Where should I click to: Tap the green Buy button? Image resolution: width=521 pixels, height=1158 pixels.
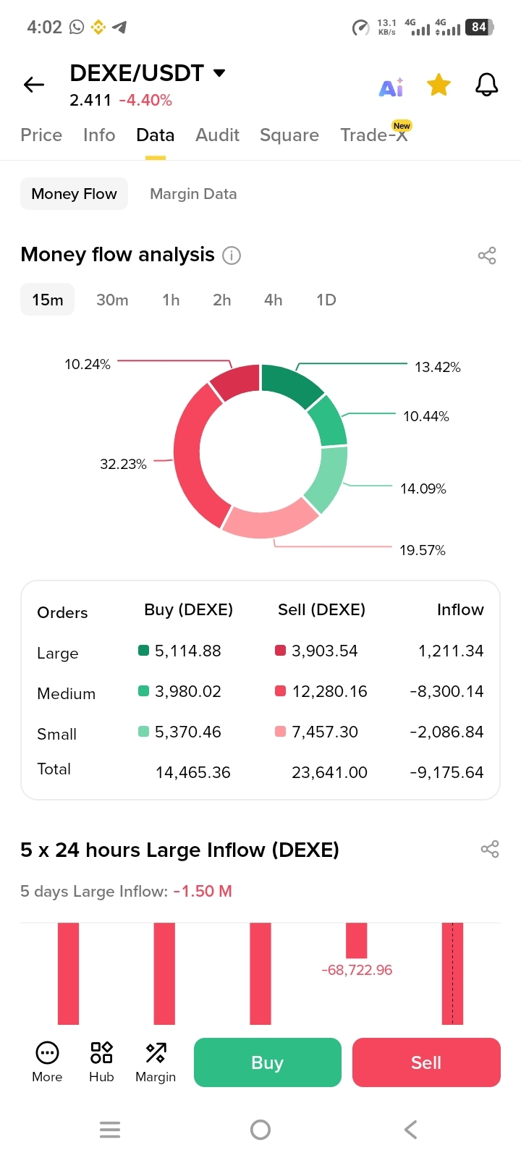(268, 1062)
